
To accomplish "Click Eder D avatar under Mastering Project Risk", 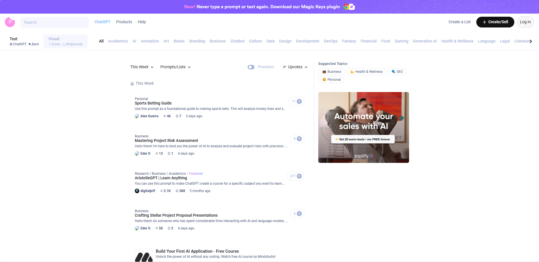I will [x=137, y=154].
